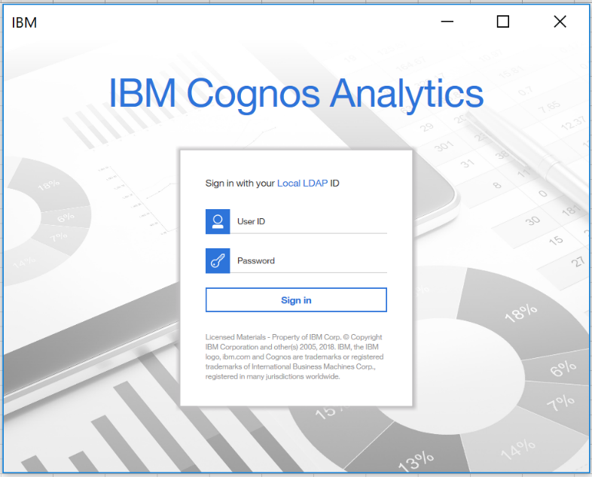Close the IBM sign-in window
The image size is (592, 477).
[x=560, y=22]
